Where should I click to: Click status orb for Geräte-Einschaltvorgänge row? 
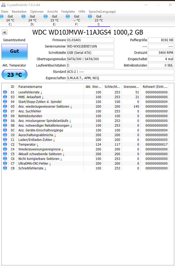(x=5, y=130)
